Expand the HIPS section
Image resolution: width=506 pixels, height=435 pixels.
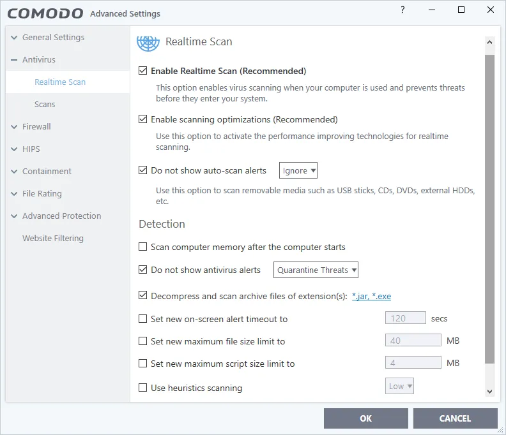tap(14, 149)
